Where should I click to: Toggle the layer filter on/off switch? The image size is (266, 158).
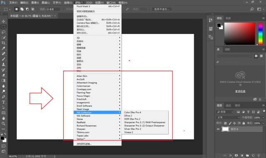[264, 111]
